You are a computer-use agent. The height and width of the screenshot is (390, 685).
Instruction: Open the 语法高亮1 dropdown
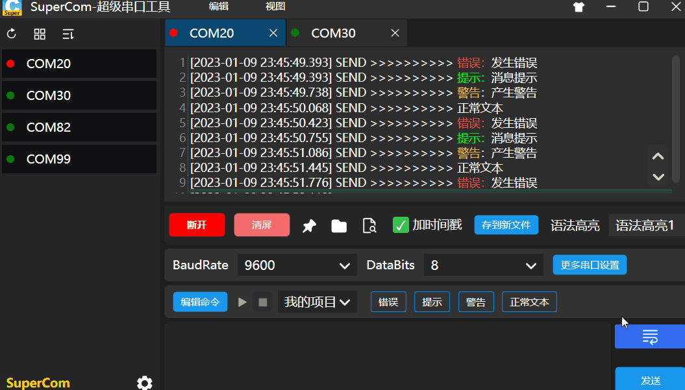click(x=647, y=225)
